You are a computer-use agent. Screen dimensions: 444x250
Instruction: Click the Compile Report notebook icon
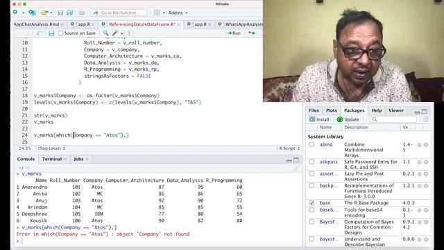point(130,33)
